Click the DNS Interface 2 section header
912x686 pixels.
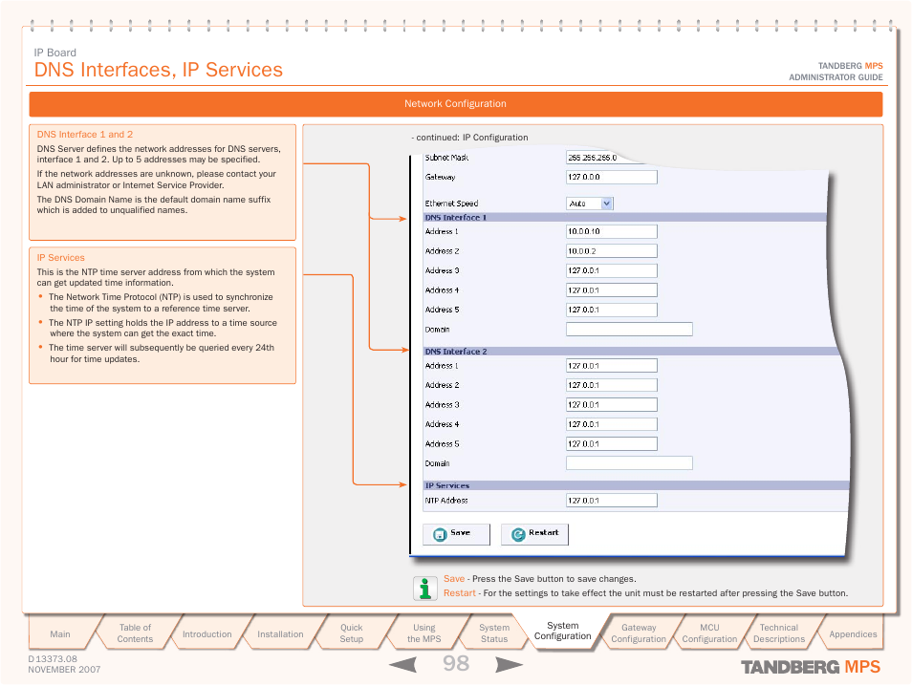632,352
